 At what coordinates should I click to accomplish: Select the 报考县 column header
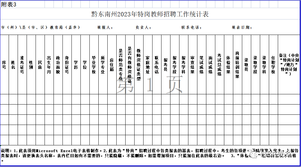(x=166, y=65)
